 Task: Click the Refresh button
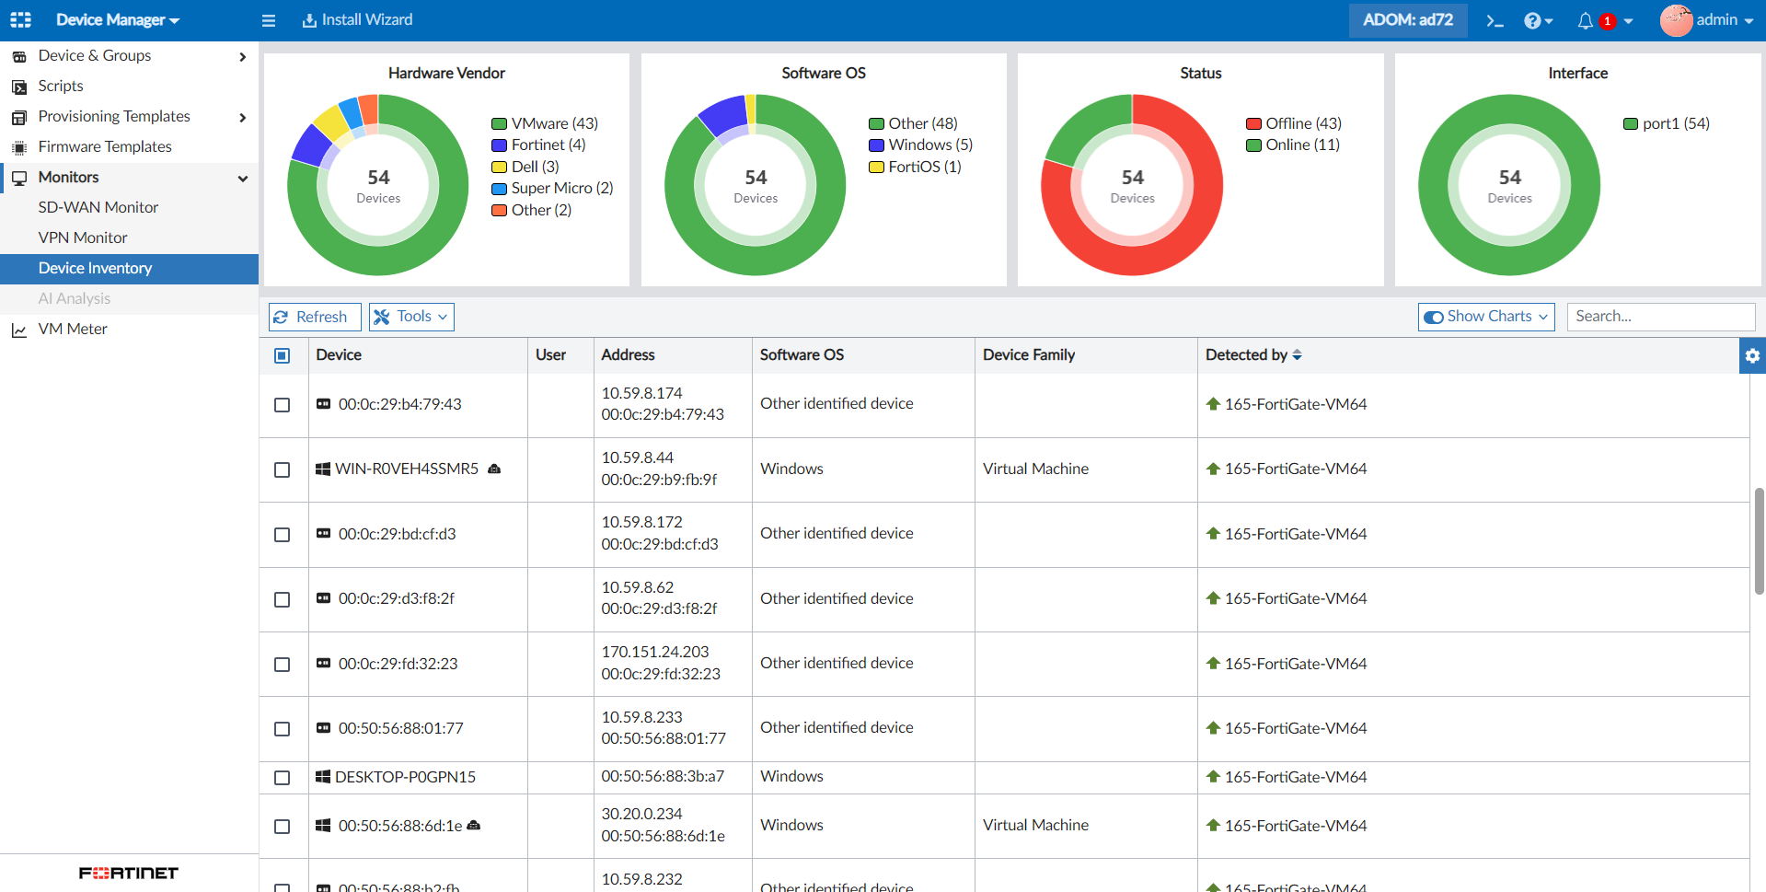click(314, 316)
